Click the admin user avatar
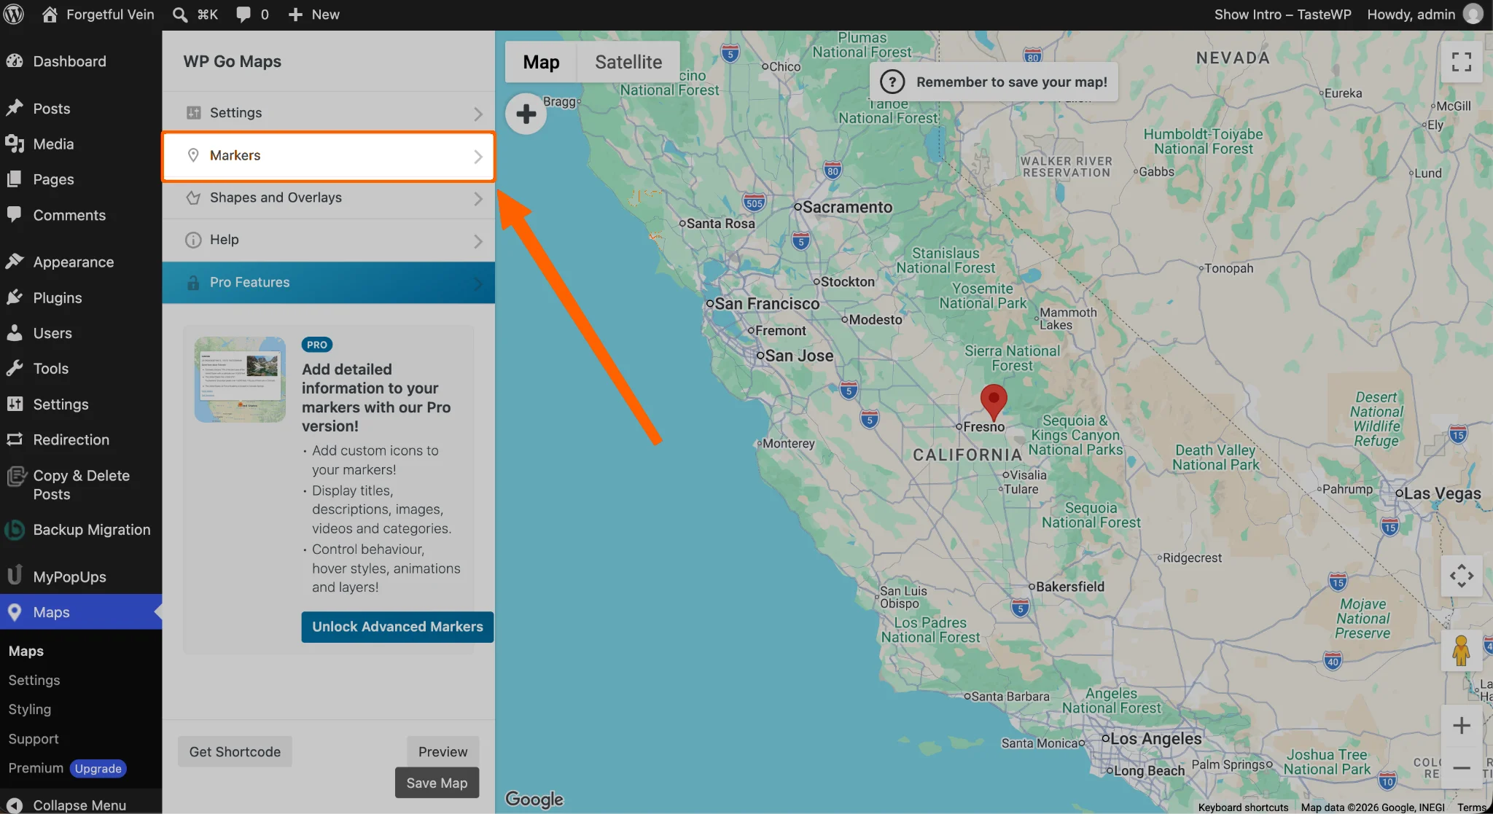This screenshot has height=814, width=1493. click(1473, 15)
